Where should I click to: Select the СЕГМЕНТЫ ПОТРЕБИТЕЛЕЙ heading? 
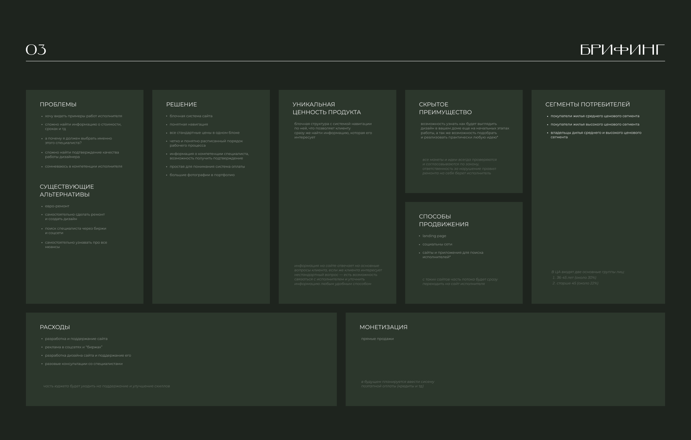tap(587, 105)
